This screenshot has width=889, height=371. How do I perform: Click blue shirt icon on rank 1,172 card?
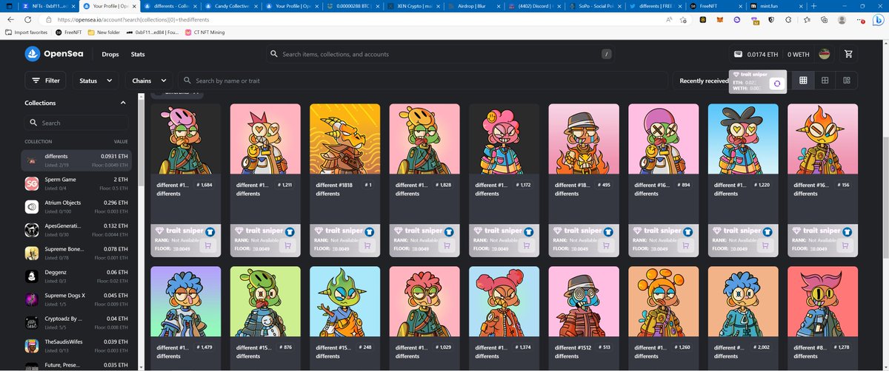(x=529, y=231)
